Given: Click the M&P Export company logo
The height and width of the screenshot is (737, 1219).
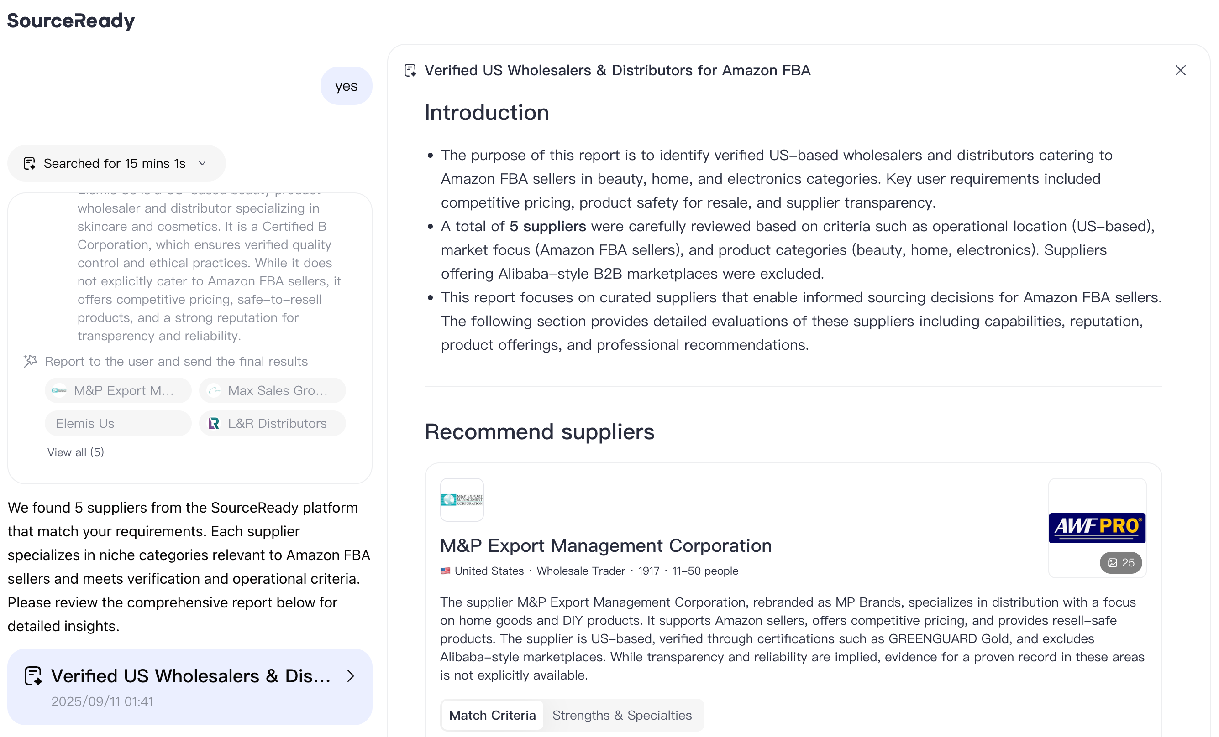Looking at the screenshot, I should pos(462,499).
